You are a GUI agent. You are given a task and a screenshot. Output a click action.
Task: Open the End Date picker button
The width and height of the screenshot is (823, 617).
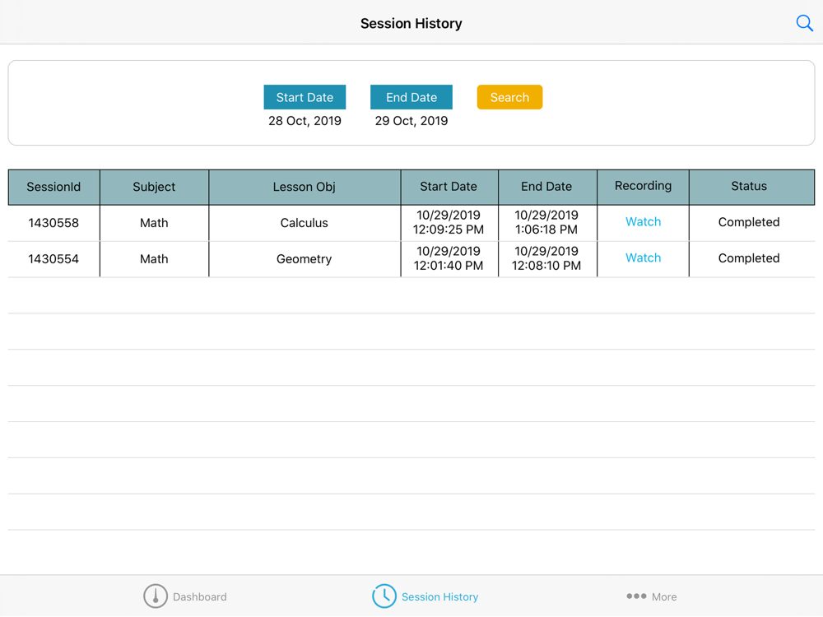point(411,97)
